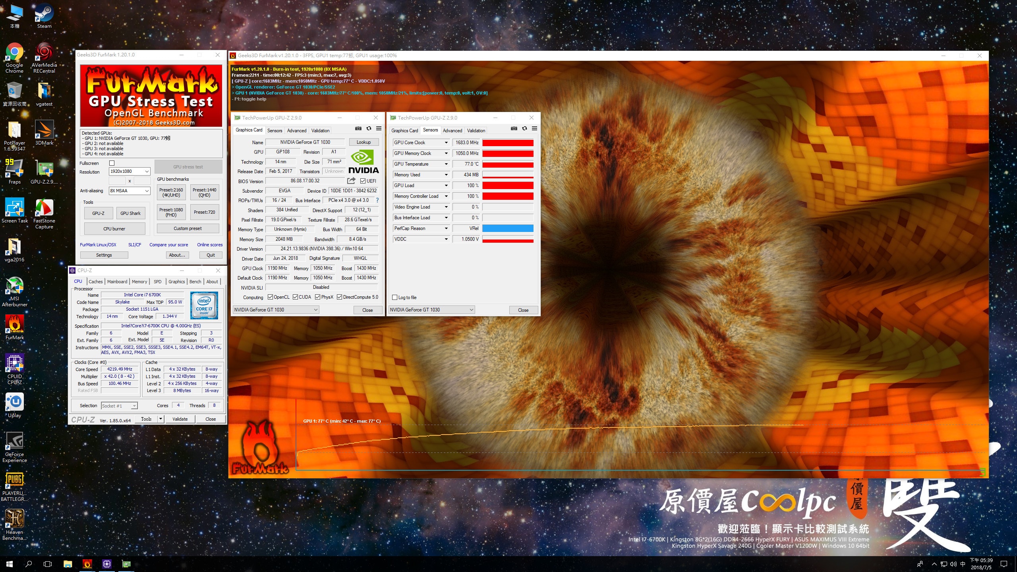Expand GPU Core Clock sensor dropdown

click(x=446, y=143)
